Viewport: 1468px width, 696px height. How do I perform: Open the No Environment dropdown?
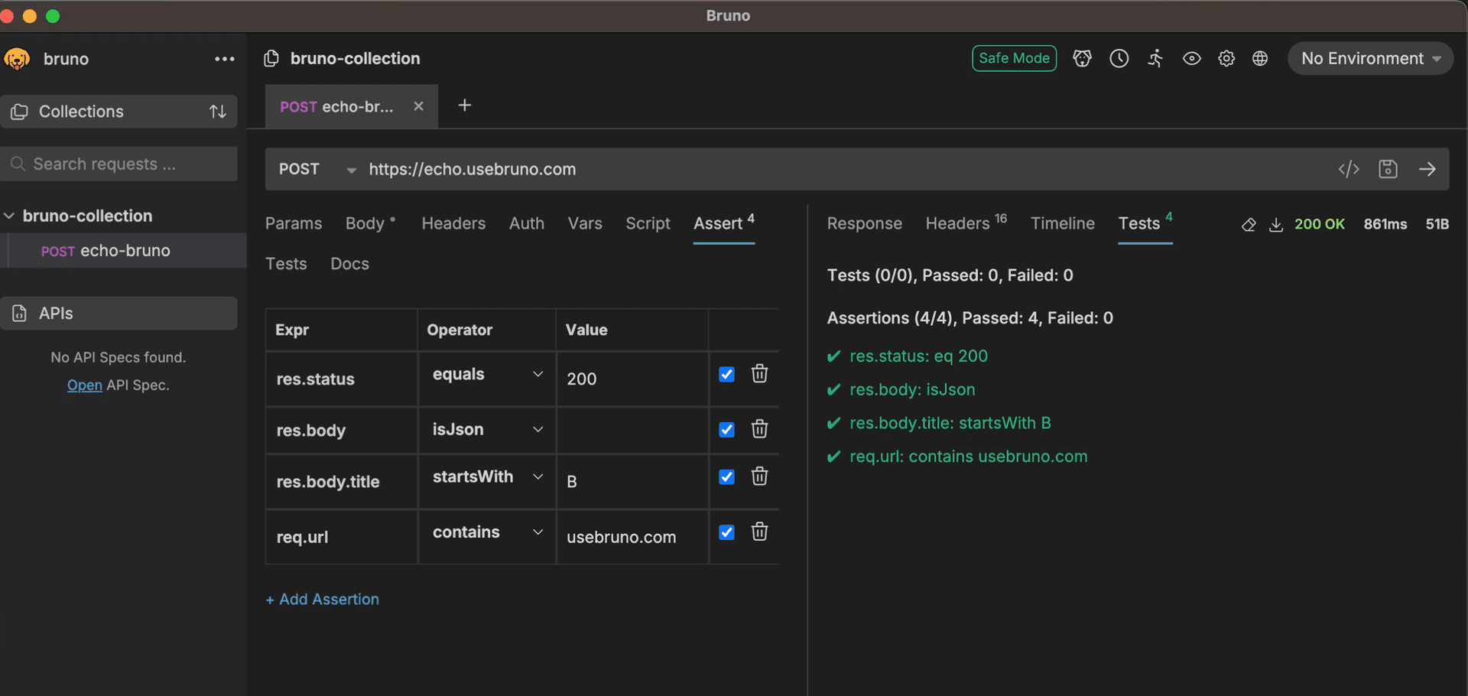pos(1370,58)
